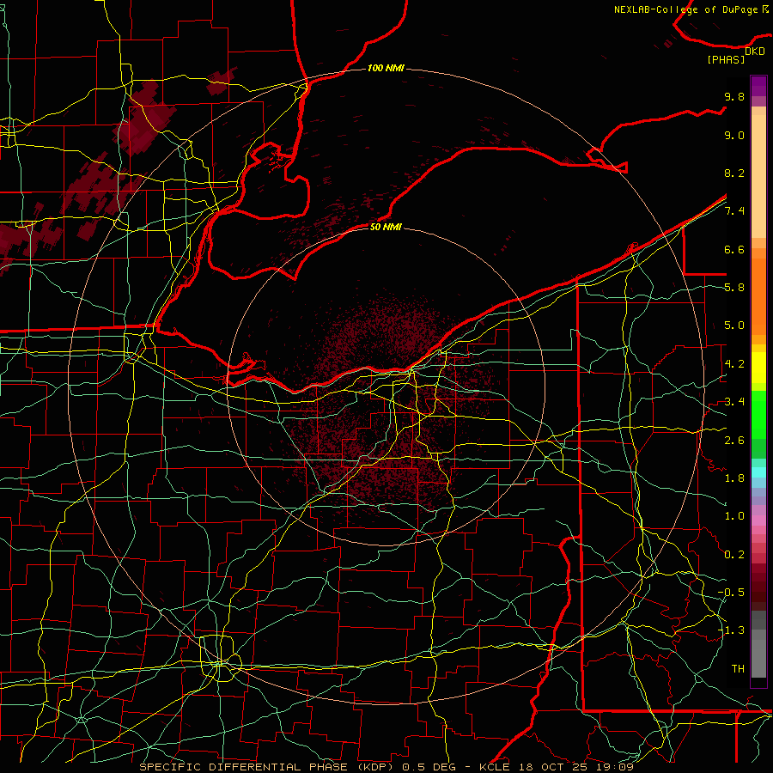Select the 9.0 scale value
The width and height of the screenshot is (773, 773).
[734, 135]
